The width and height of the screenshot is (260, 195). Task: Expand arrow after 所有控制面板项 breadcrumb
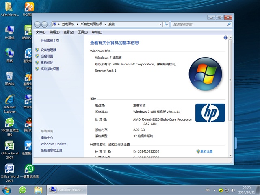[x=105, y=24]
